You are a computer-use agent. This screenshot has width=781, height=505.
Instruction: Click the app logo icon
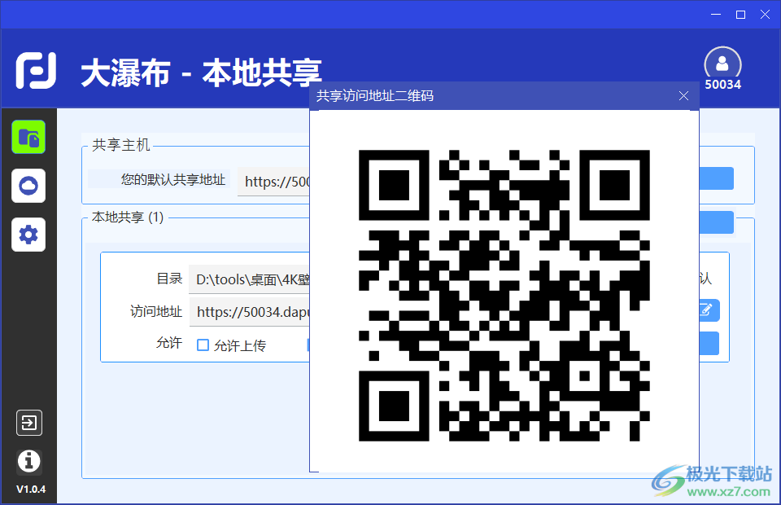pyautogui.click(x=37, y=72)
